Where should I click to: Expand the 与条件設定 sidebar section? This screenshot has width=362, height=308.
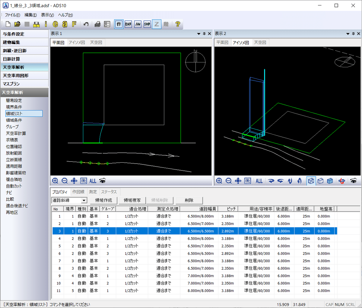tap(24, 34)
